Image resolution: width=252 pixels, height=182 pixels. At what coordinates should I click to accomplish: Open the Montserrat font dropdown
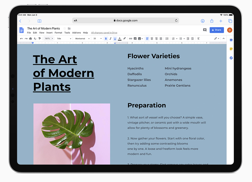[82, 38]
